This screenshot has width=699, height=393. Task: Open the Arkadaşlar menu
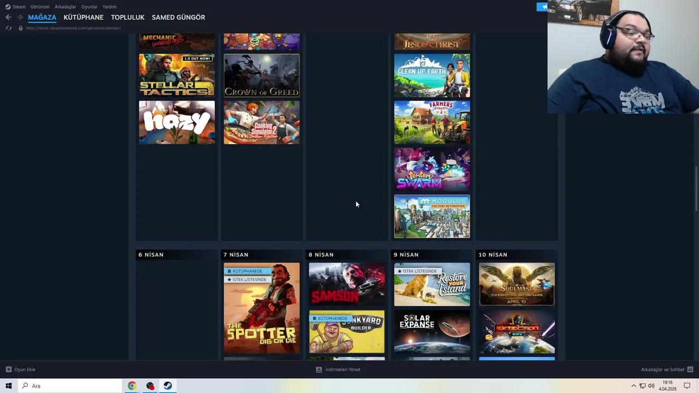(x=66, y=7)
